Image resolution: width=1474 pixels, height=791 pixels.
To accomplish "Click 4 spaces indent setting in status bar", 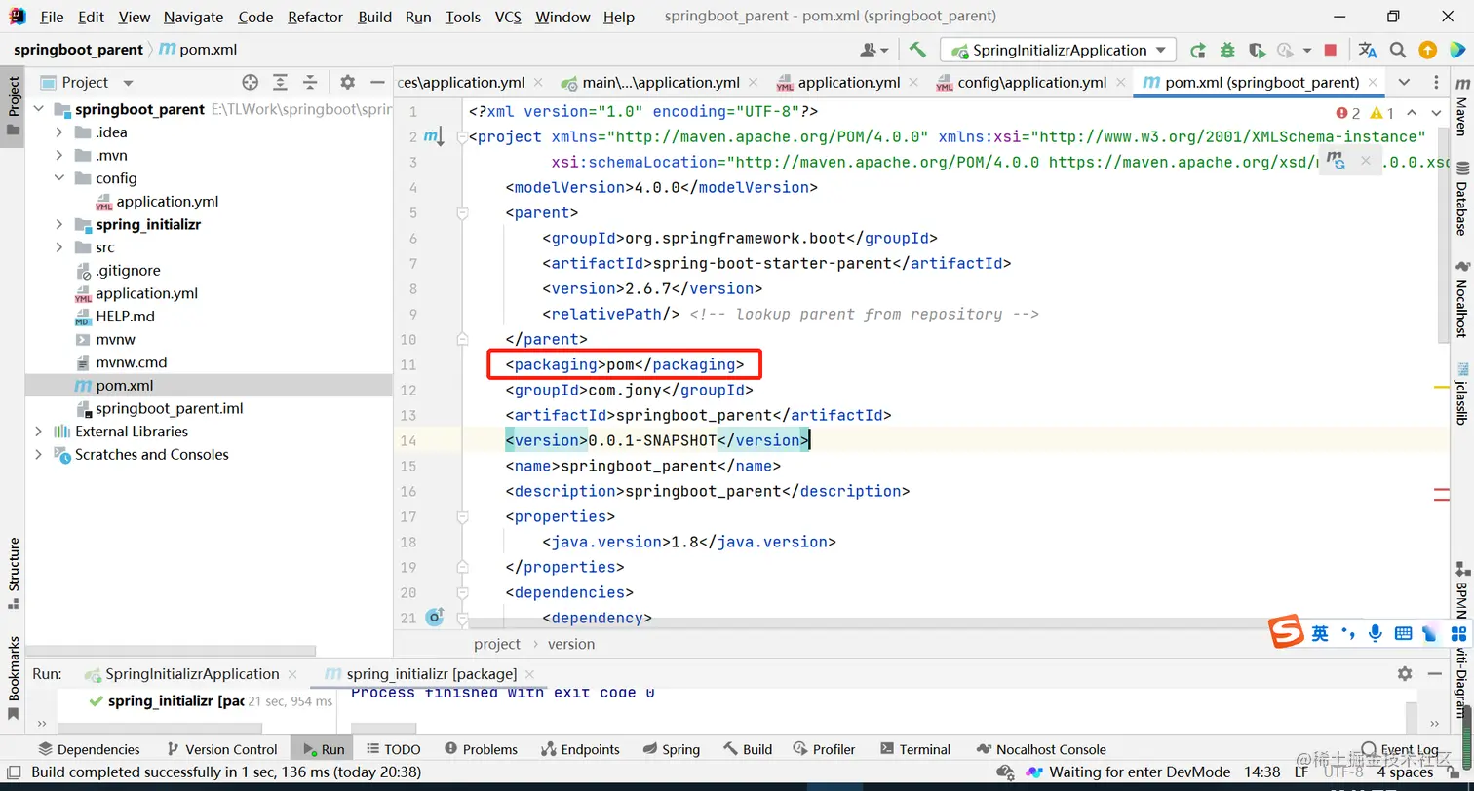I will [x=1405, y=772].
